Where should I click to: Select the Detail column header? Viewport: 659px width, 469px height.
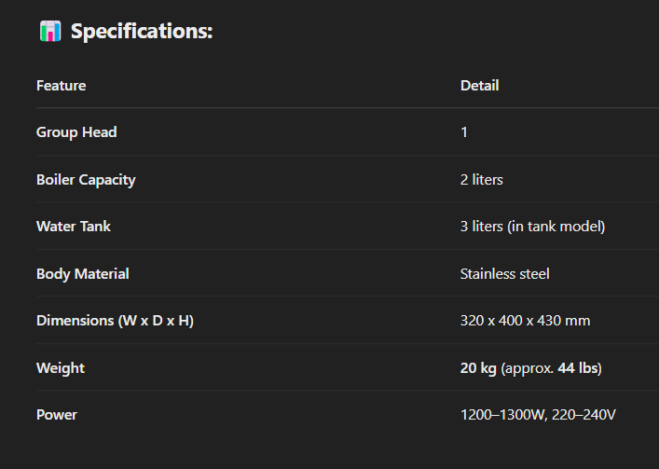(479, 86)
